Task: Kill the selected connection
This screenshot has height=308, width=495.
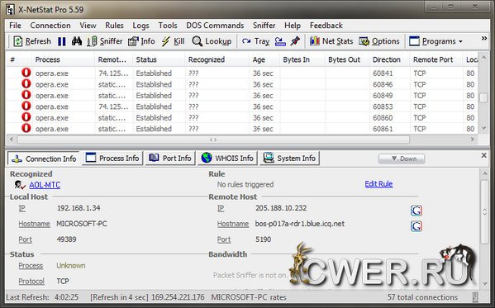Action: tap(173, 41)
